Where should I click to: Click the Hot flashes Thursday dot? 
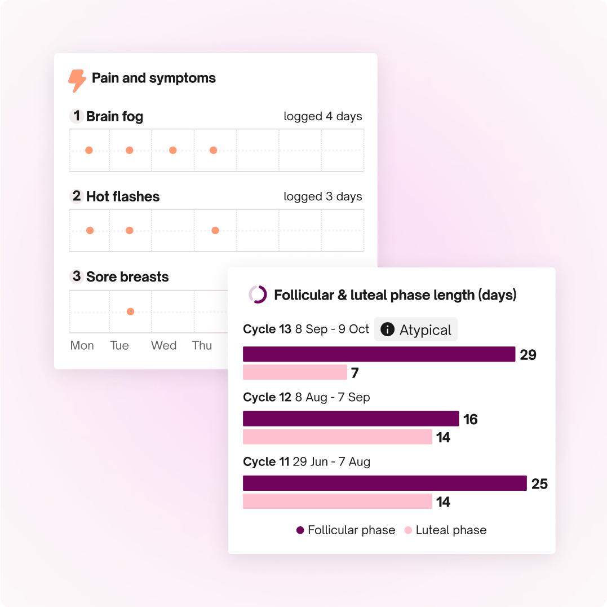[x=215, y=230]
